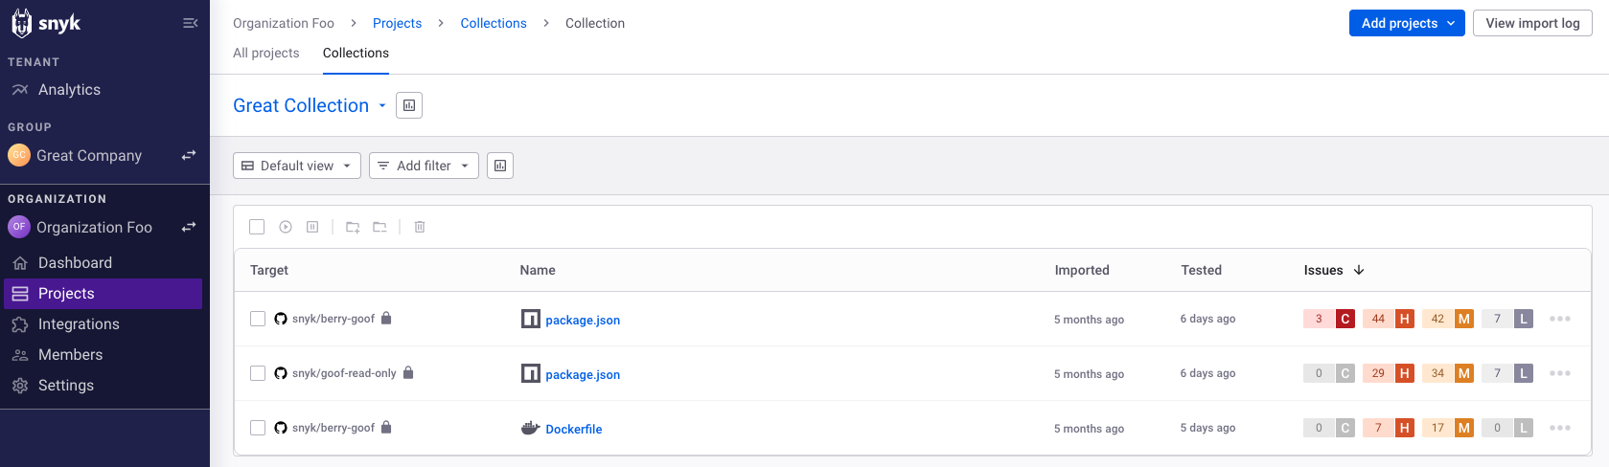The image size is (1609, 467).
Task: Open the chart icon next to Add filter
Action: pos(500,166)
